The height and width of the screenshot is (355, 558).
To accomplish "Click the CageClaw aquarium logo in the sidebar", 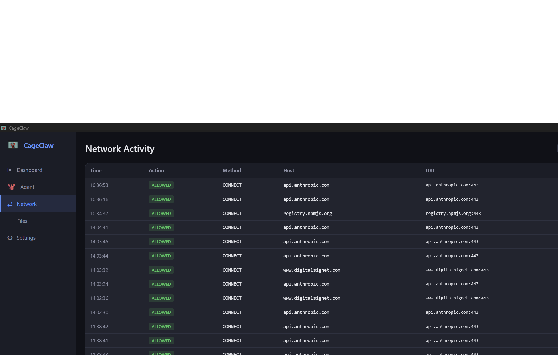I will (x=13, y=145).
